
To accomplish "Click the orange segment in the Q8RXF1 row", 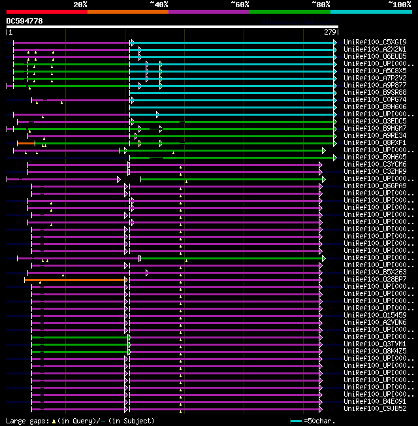I will tap(26, 143).
